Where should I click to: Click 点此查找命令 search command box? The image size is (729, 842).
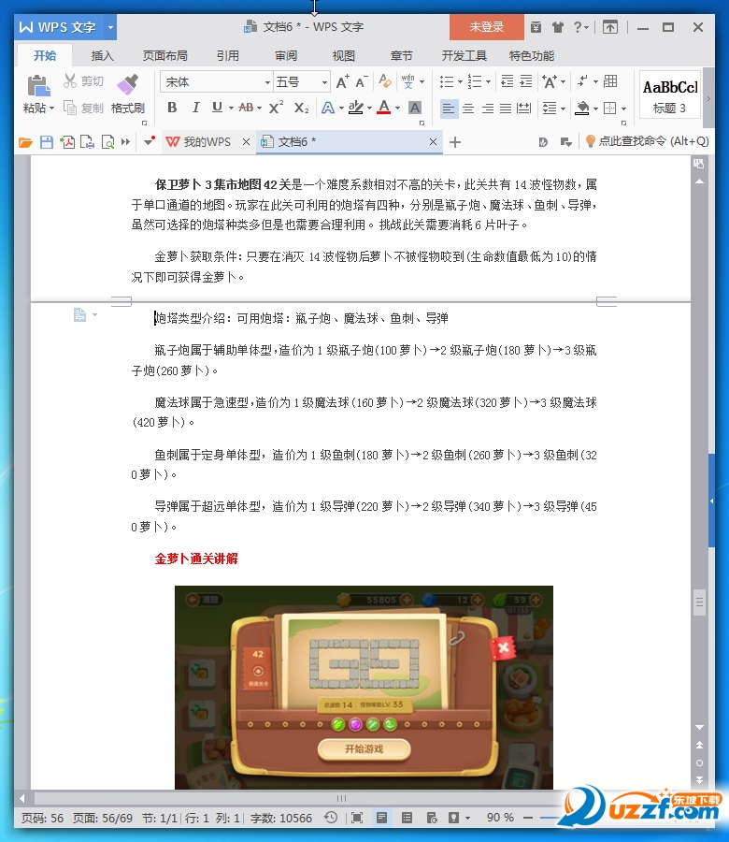[x=648, y=141]
